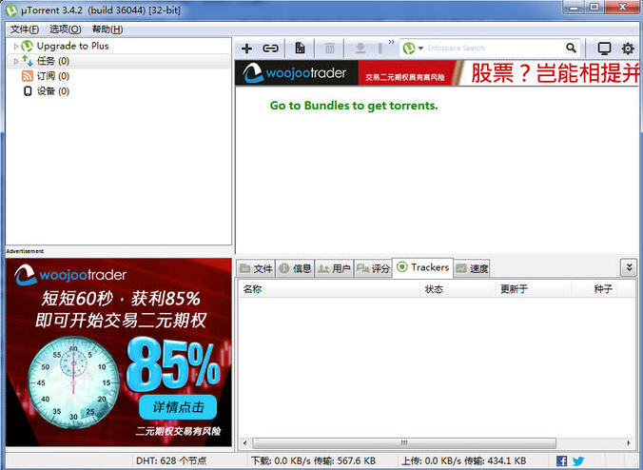Click upload speed 上传 status entry

464,461
